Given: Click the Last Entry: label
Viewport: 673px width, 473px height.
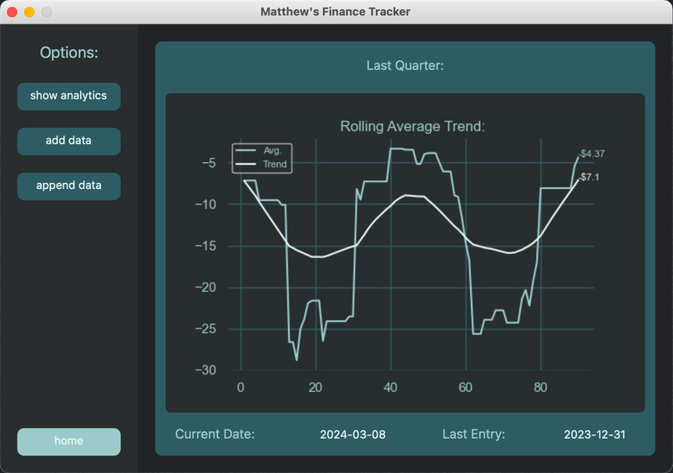Looking at the screenshot, I should [473, 435].
